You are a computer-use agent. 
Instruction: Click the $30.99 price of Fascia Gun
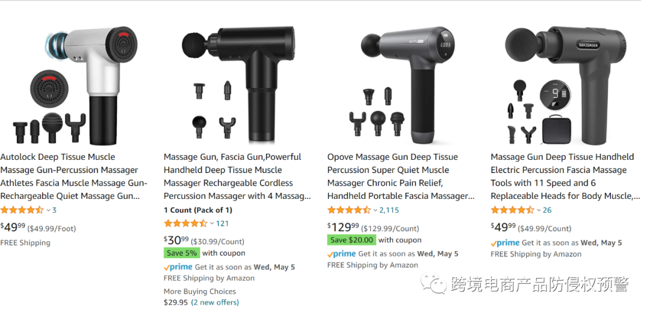(176, 240)
